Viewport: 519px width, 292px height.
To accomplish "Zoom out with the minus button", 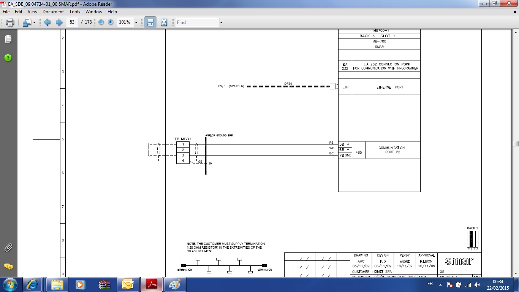I will tap(101, 22).
